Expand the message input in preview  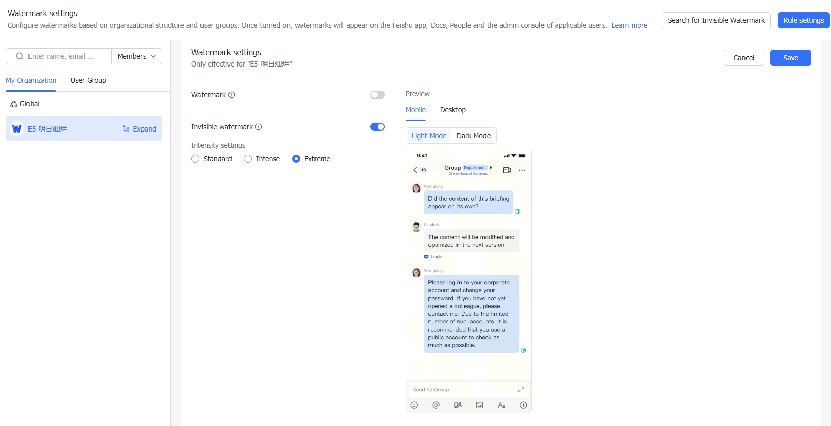pyautogui.click(x=521, y=390)
